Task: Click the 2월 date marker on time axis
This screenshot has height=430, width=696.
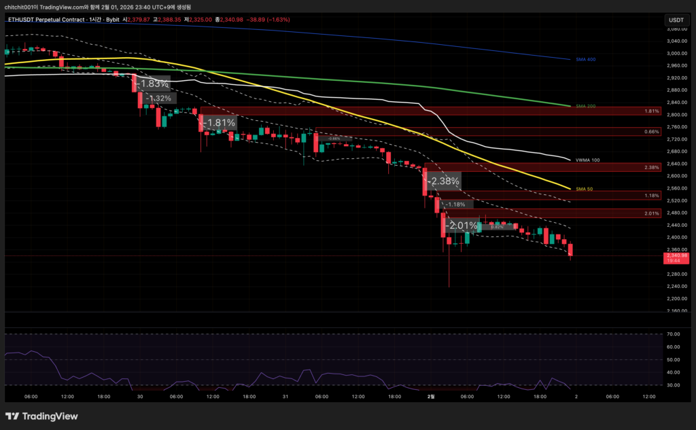Action: click(x=430, y=396)
